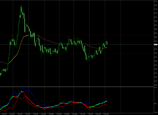The width and height of the screenshot is (158, 115).
Task: Click the '8 Jul 10:00' time axis label
Action: [x=98, y=114]
